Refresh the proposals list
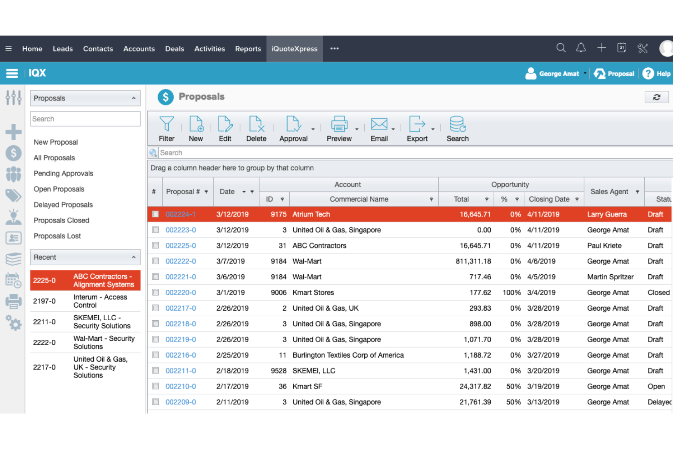 click(657, 97)
